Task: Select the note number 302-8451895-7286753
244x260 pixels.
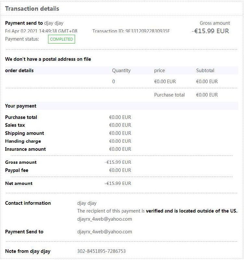Action: point(101,251)
